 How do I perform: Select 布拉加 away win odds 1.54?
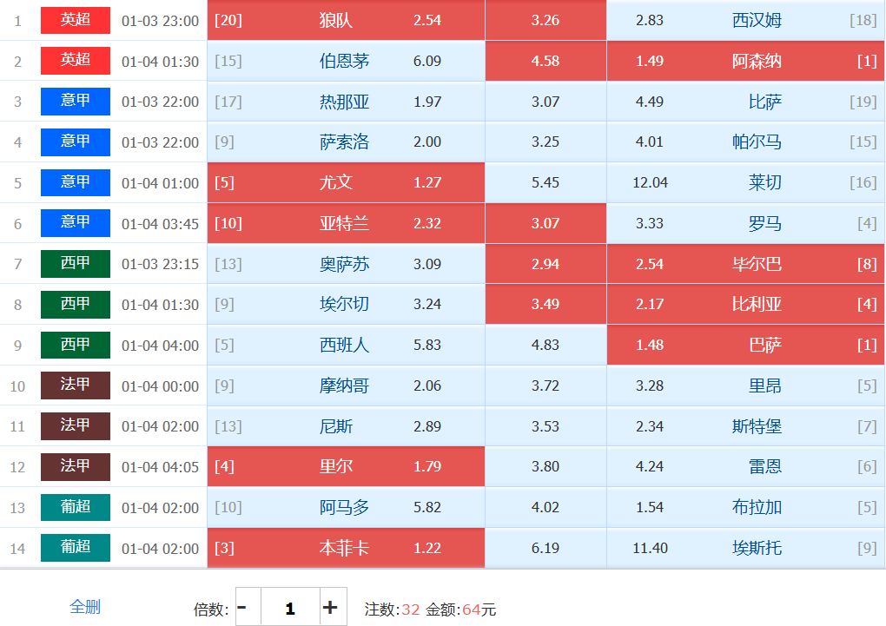click(x=745, y=507)
